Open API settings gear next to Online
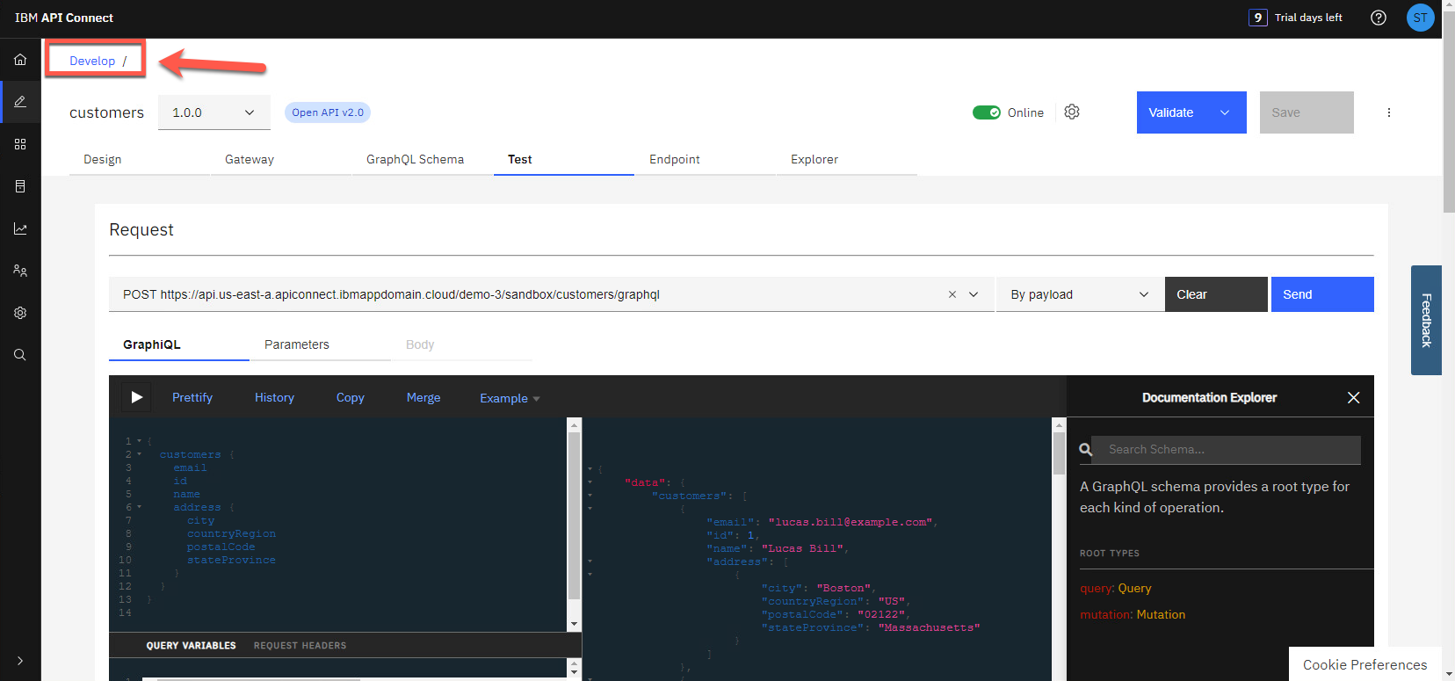 1071,112
